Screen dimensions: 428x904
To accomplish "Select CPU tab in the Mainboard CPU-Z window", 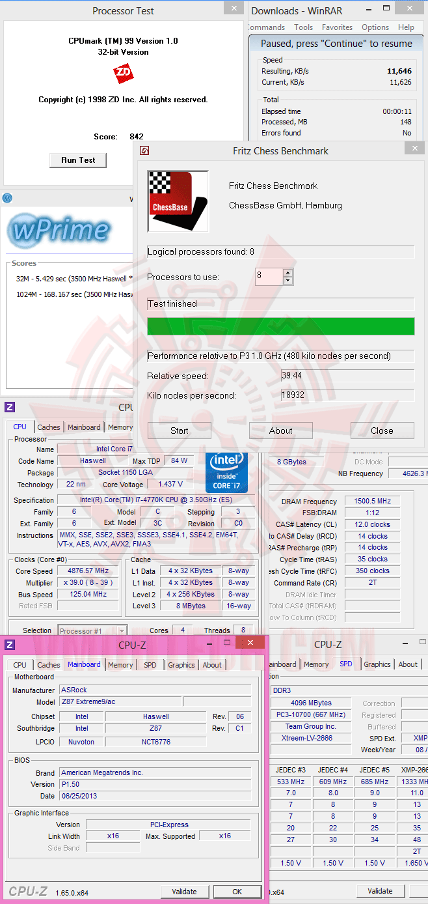I will pyautogui.click(x=20, y=665).
